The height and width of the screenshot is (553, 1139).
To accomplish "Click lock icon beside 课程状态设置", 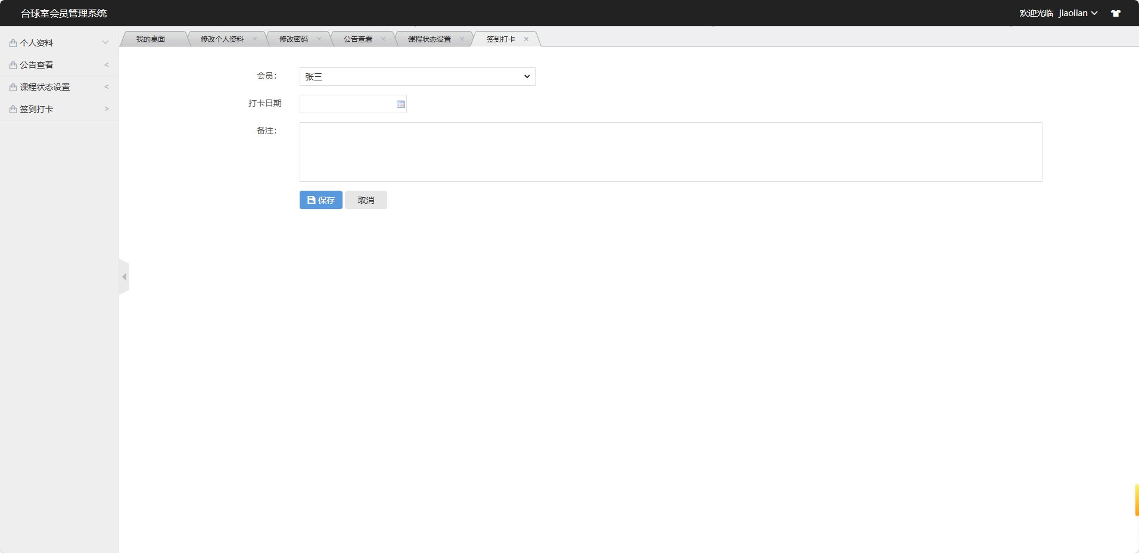I will (13, 87).
